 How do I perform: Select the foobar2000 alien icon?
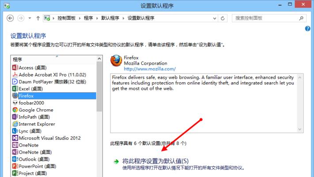[x=15, y=103]
